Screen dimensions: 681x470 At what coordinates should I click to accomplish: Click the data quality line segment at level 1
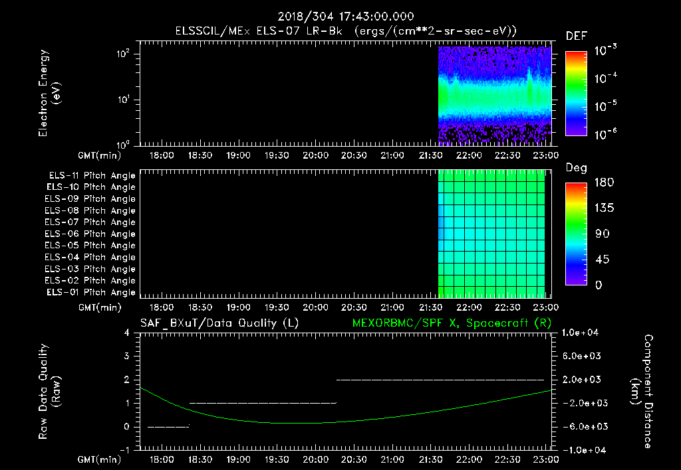[263, 403]
